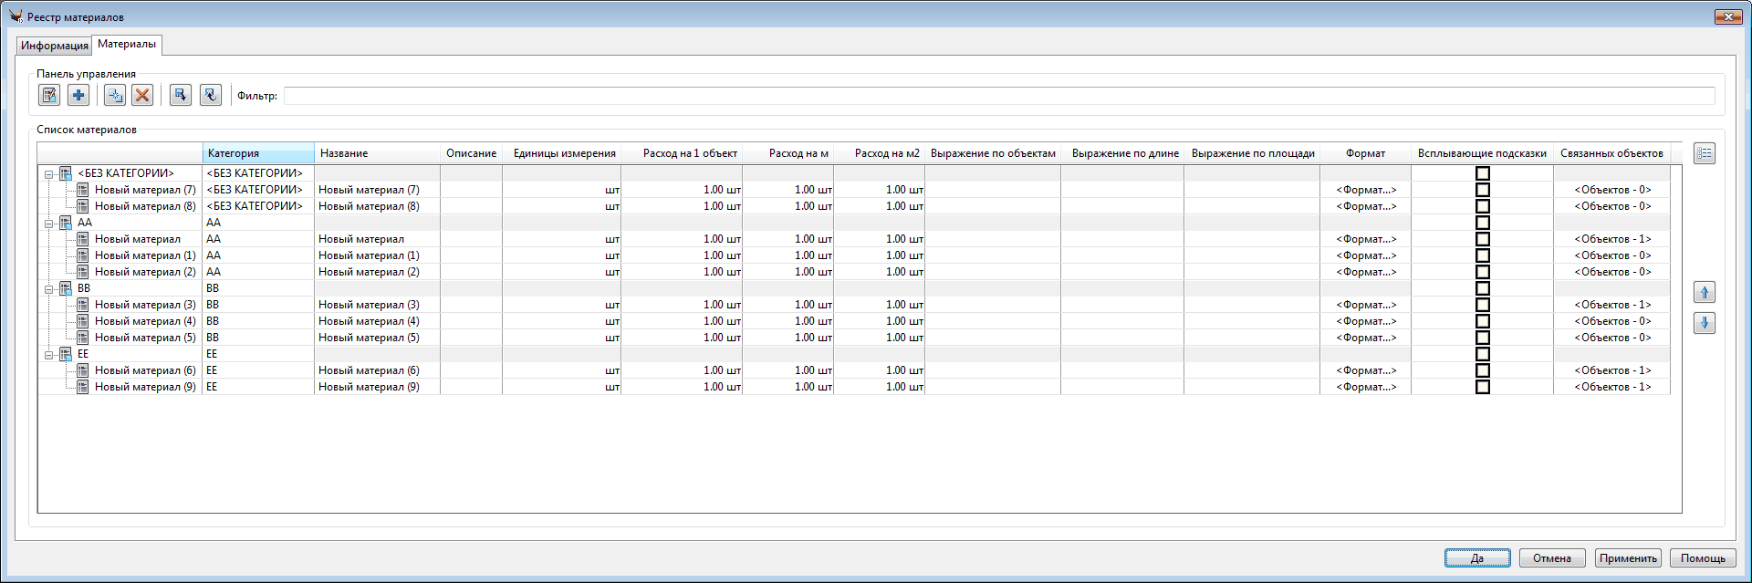Click the blue move up arrow
This screenshot has height=583, width=1752.
tap(1704, 293)
